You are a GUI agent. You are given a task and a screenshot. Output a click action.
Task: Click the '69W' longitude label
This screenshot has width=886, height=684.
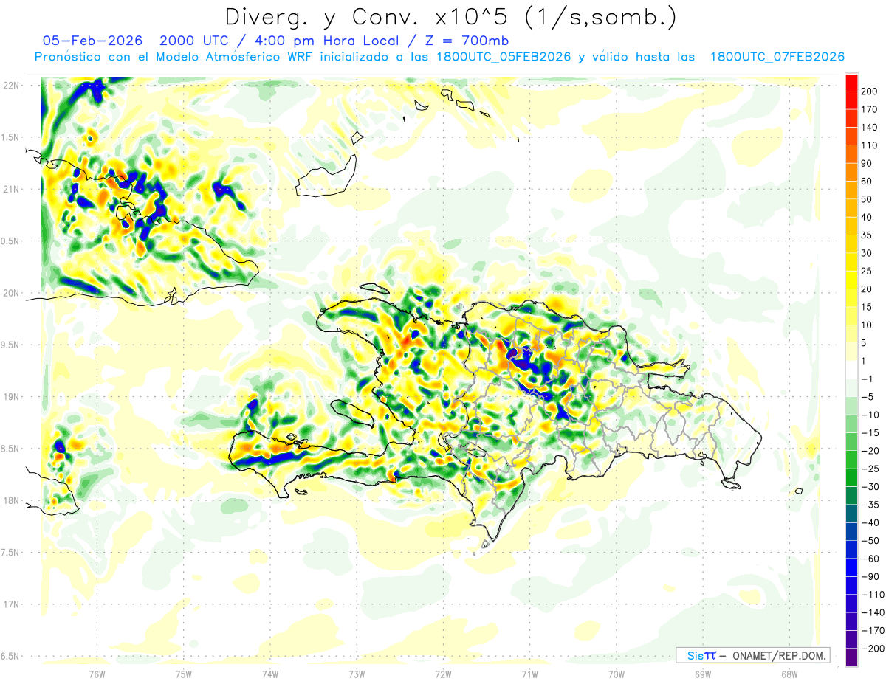point(702,673)
